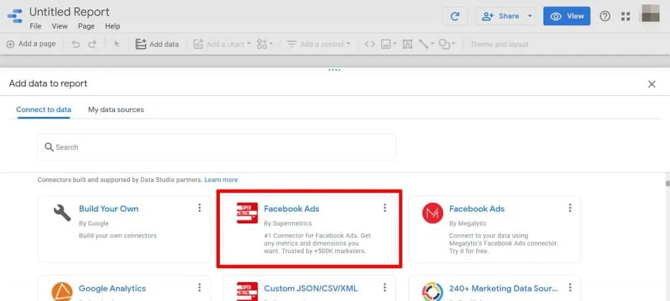Click the Megalytic Facebook Ads logo
This screenshot has width=670, height=301.
coord(432,213)
